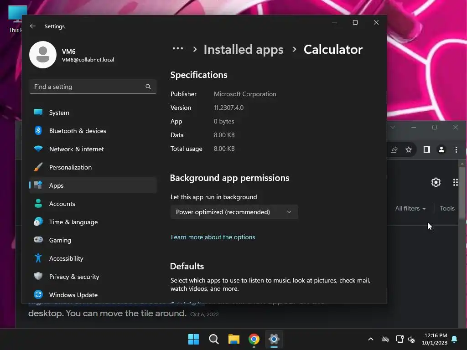
Task: Open the Windows Start menu
Action: pyautogui.click(x=193, y=339)
